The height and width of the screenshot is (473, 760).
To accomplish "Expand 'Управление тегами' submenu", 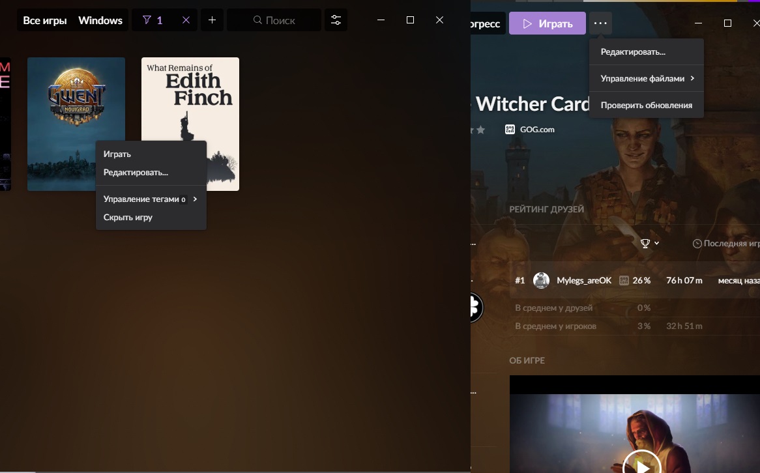I will [151, 199].
